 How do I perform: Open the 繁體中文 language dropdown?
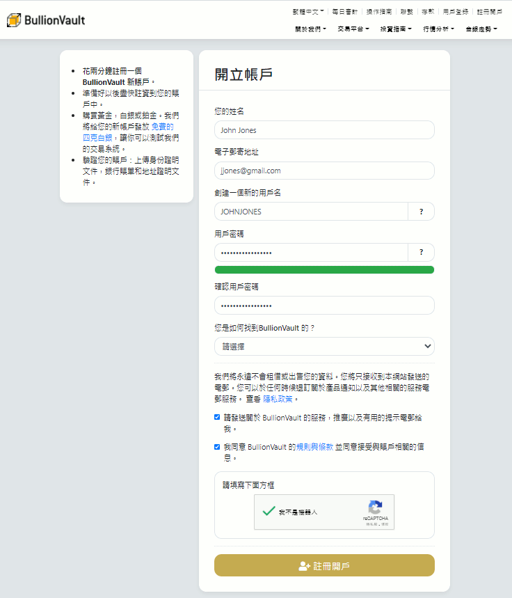pos(308,12)
